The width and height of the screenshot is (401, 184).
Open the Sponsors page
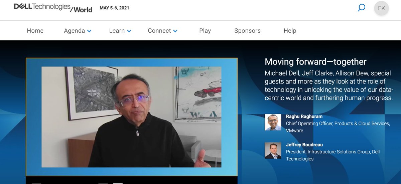[247, 31]
